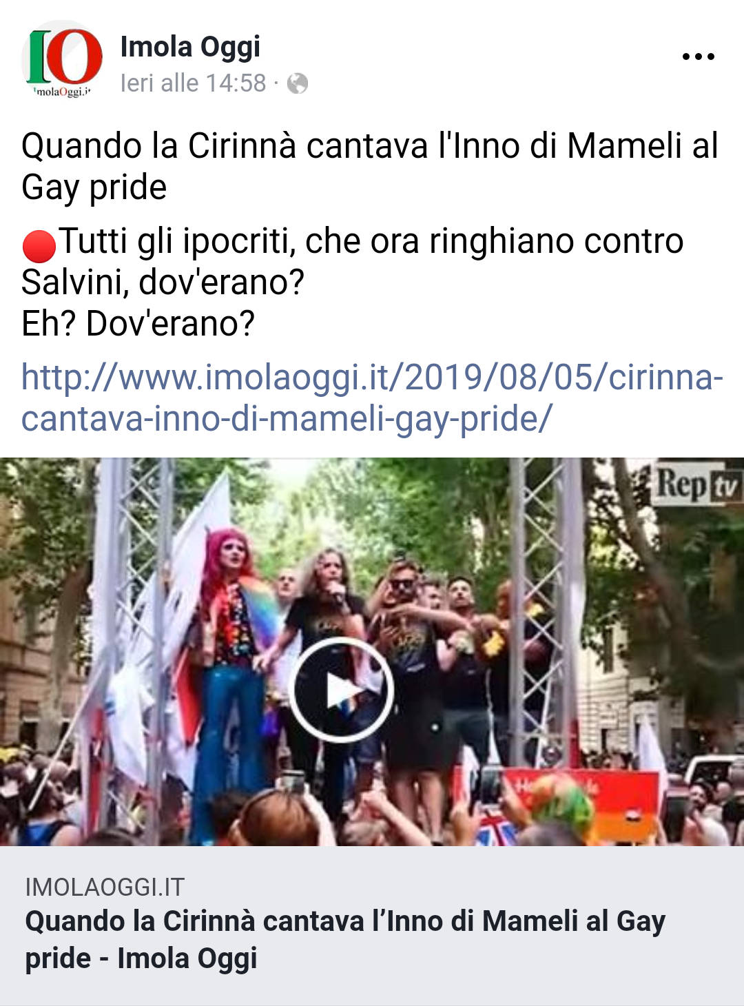This screenshot has width=744, height=1006.
Task: Follow the imolaoggi.it/2019/08/05 URL in the post
Action: point(372,378)
